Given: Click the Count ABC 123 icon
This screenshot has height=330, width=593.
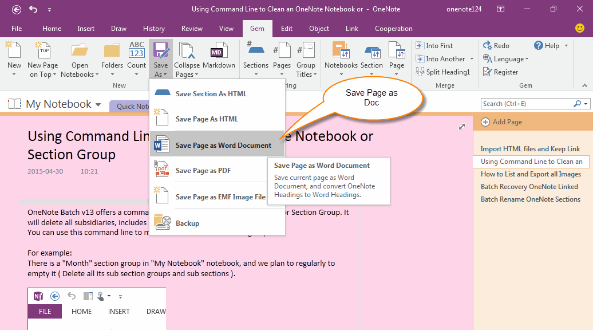Looking at the screenshot, I should (x=137, y=50).
